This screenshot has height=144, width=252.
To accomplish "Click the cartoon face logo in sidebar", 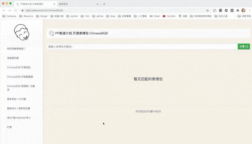I will (22, 32).
